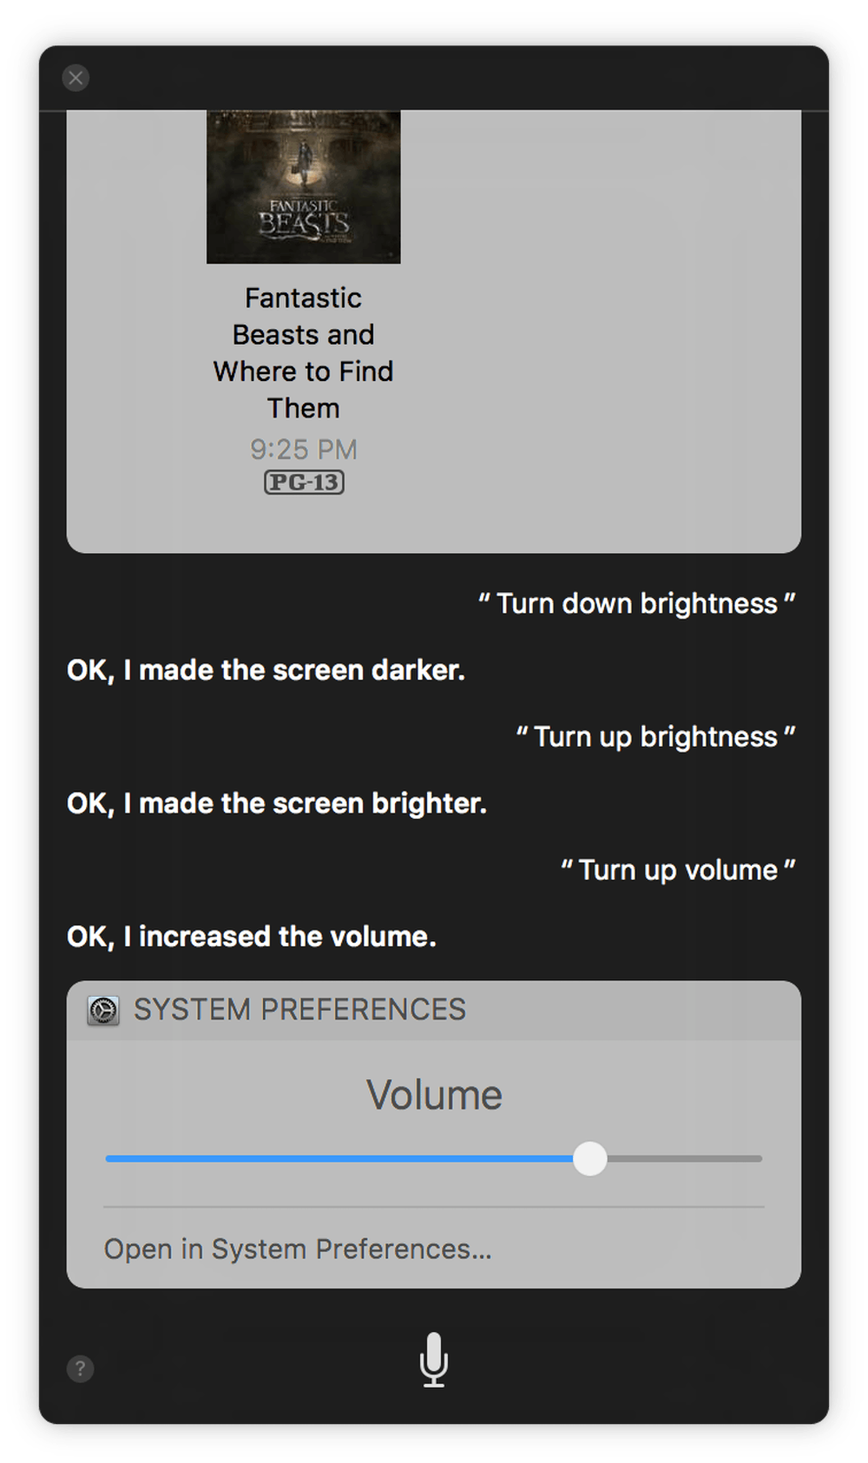Click the Siri microphone icon

tap(433, 1359)
